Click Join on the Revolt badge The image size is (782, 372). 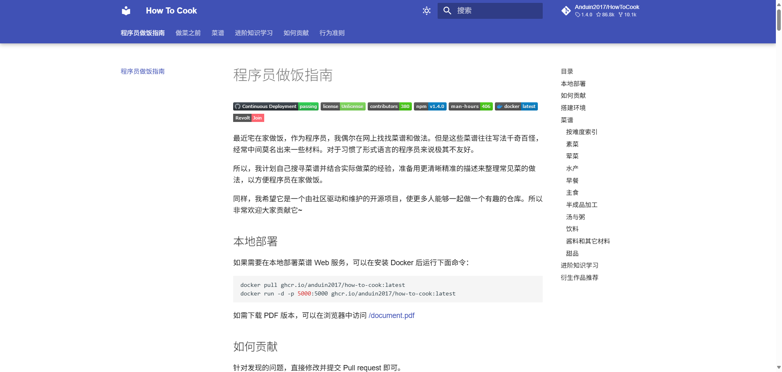click(258, 118)
